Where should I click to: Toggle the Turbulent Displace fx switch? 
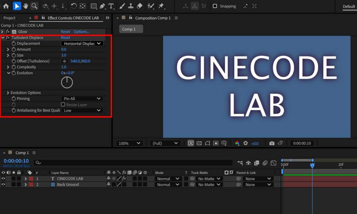point(8,37)
